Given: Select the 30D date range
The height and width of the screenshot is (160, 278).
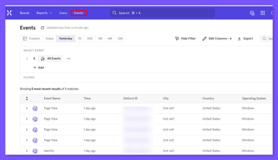Looking at the screenshot, I should point(90,39).
